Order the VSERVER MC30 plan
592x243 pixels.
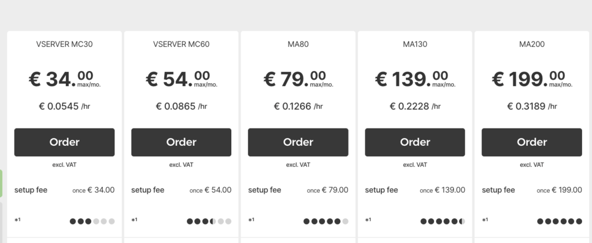pyautogui.click(x=64, y=142)
